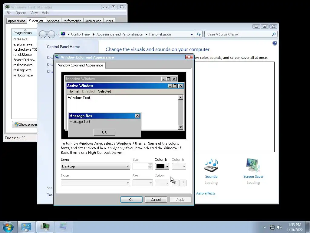This screenshot has height=233, width=310.
Task: Click the refresh button beside address bar
Action: pyautogui.click(x=199, y=35)
